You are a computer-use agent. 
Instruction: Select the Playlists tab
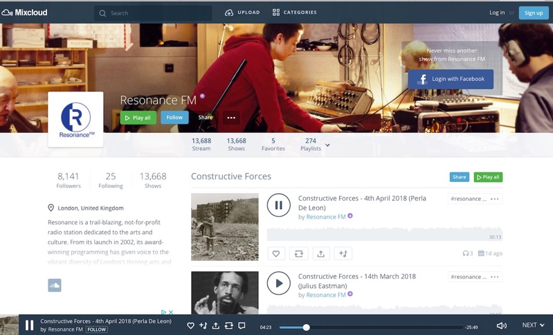[311, 145]
